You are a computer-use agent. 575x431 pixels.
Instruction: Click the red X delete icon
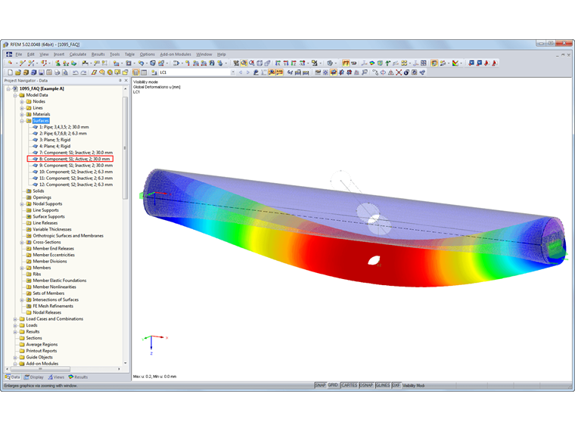(399, 73)
